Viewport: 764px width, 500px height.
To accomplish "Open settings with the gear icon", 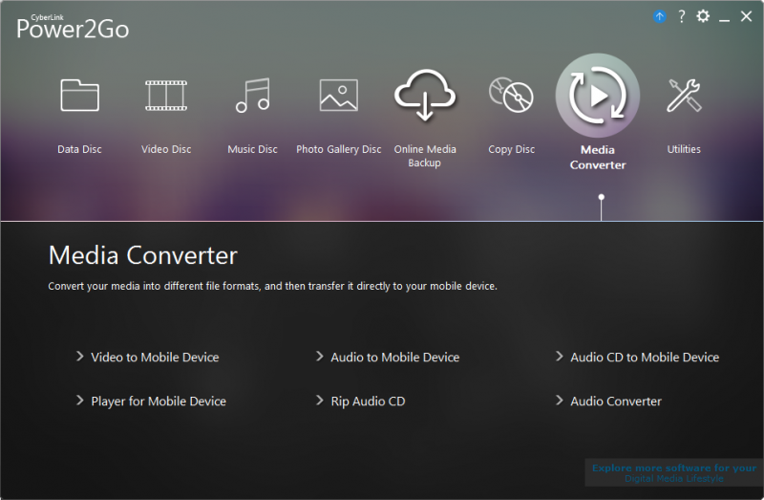I will coord(703,16).
